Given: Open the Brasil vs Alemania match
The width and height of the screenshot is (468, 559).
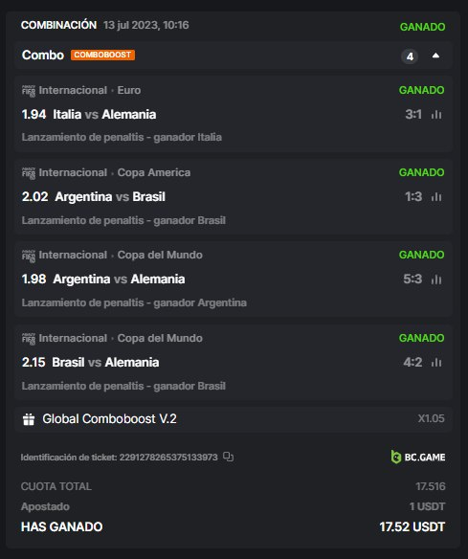Looking at the screenshot, I should click(x=105, y=362).
